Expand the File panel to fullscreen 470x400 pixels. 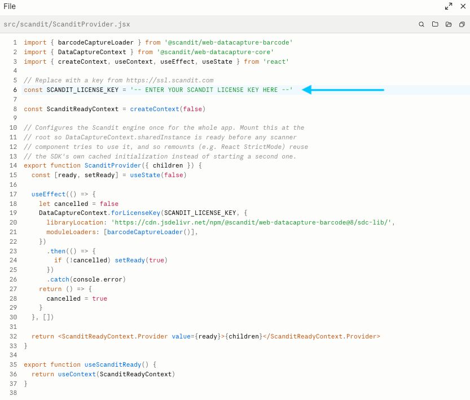coord(449,6)
